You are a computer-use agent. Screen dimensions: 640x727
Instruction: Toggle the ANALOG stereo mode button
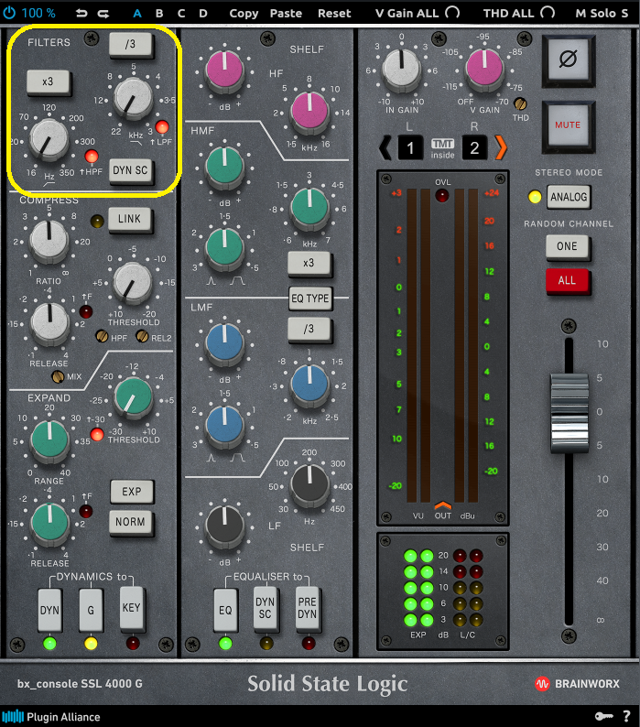click(569, 197)
